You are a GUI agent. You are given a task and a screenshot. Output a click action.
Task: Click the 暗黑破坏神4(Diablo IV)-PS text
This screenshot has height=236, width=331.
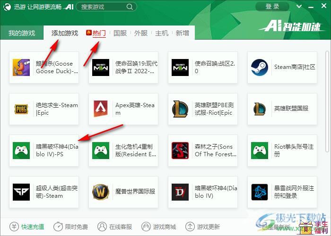57,151
